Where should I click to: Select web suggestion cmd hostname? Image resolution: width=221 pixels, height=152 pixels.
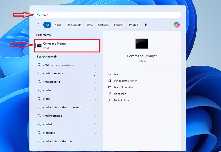(x=67, y=116)
